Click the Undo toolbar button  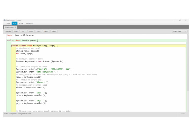[16, 31]
